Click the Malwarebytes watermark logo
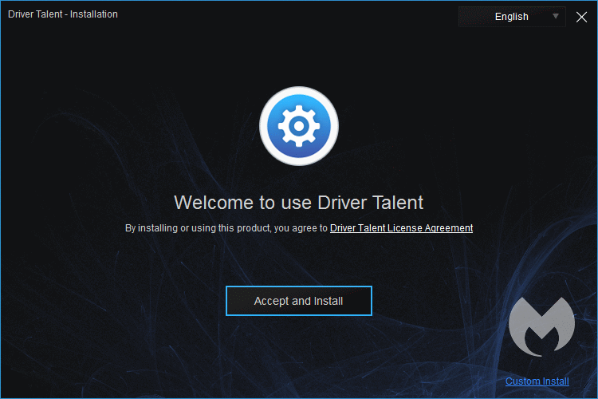 [x=541, y=326]
